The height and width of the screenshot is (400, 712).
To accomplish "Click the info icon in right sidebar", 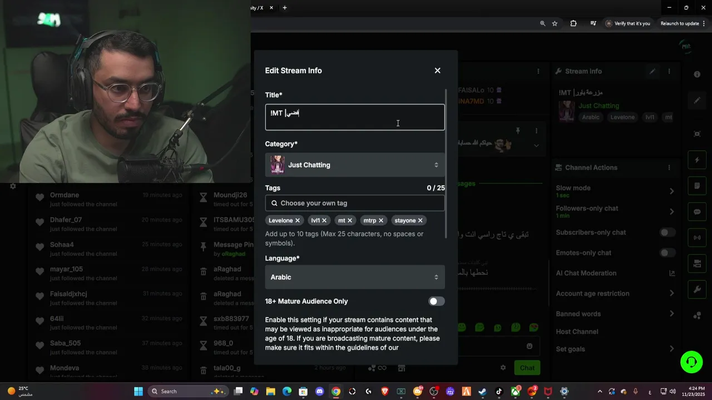I will (697, 74).
